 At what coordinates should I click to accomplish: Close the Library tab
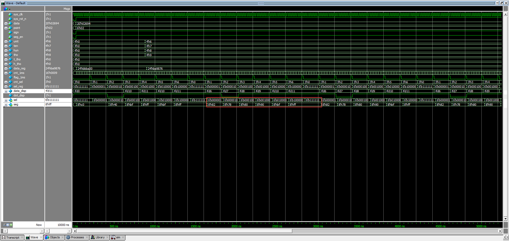(107, 238)
